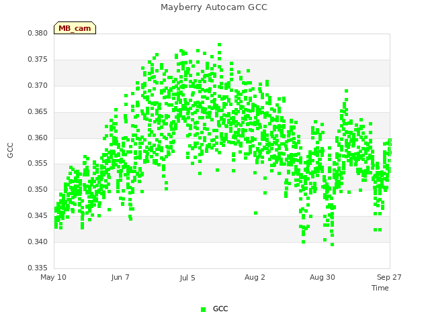Click the MB_cam annotation label
430x322 pixels.
(x=75, y=28)
